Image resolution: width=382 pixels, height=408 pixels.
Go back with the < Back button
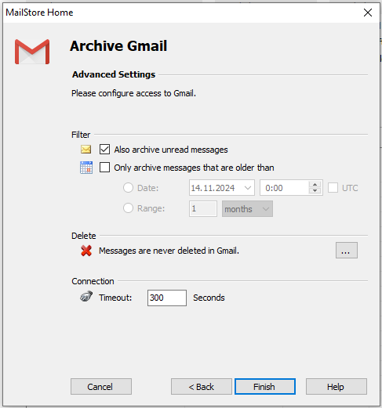click(202, 386)
